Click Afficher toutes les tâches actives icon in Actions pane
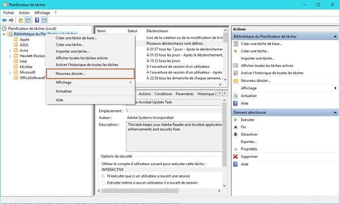Image resolution: width=340 pixels, height=204 pixels. coord(236,66)
